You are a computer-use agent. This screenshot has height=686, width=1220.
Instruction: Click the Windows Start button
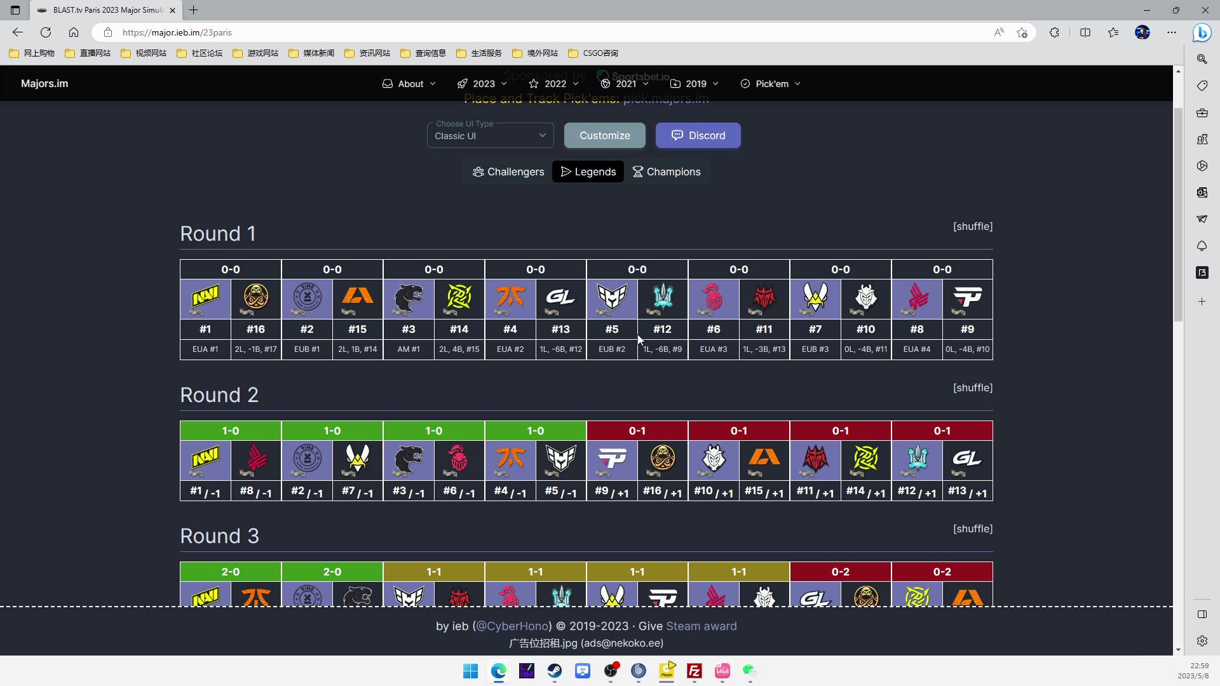(x=471, y=671)
